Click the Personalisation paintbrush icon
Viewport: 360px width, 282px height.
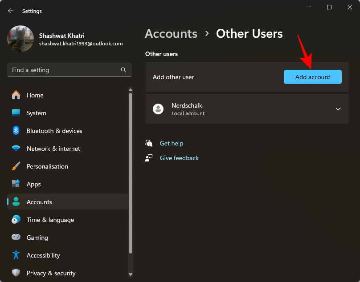pyautogui.click(x=16, y=166)
